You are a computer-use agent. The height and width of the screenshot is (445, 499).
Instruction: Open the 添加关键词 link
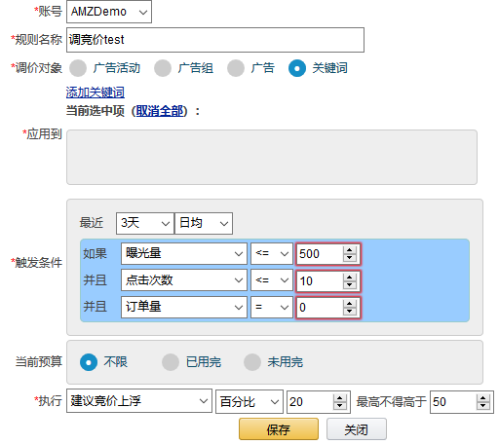(96, 93)
